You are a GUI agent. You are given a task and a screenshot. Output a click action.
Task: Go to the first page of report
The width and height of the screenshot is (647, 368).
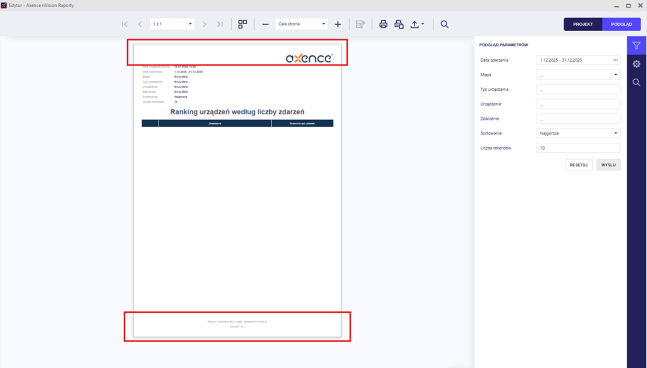(125, 24)
